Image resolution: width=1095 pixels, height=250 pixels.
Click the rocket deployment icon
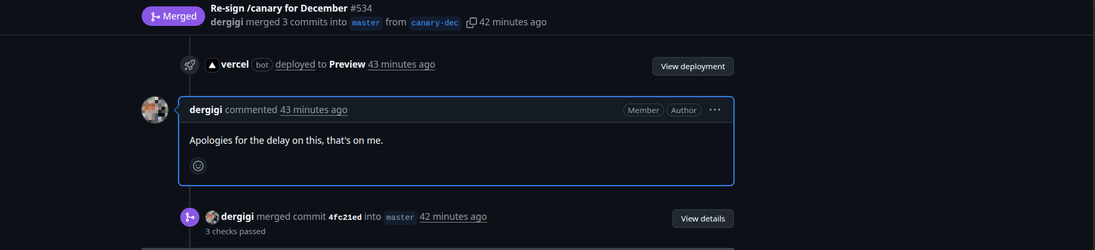tap(189, 65)
